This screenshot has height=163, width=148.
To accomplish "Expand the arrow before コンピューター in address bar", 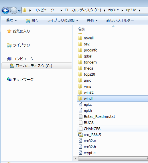I will [30, 10].
